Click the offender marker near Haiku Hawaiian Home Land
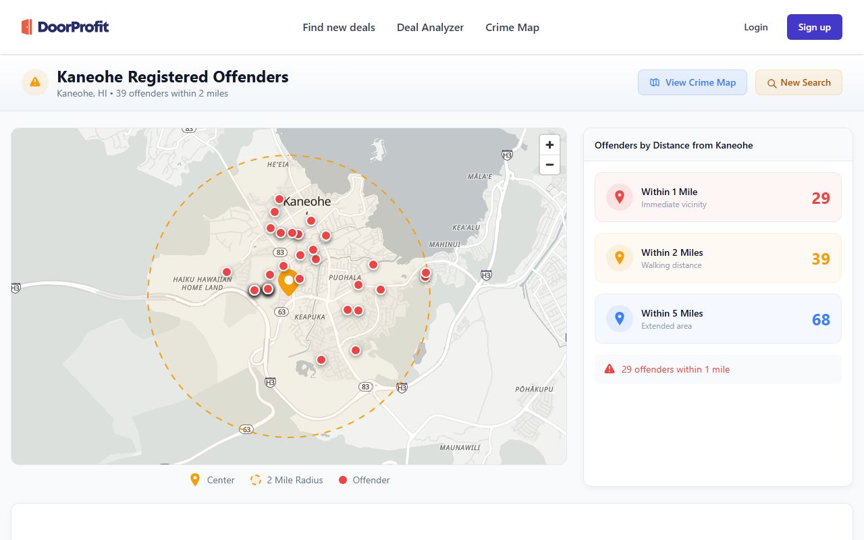864x540 pixels. [227, 272]
